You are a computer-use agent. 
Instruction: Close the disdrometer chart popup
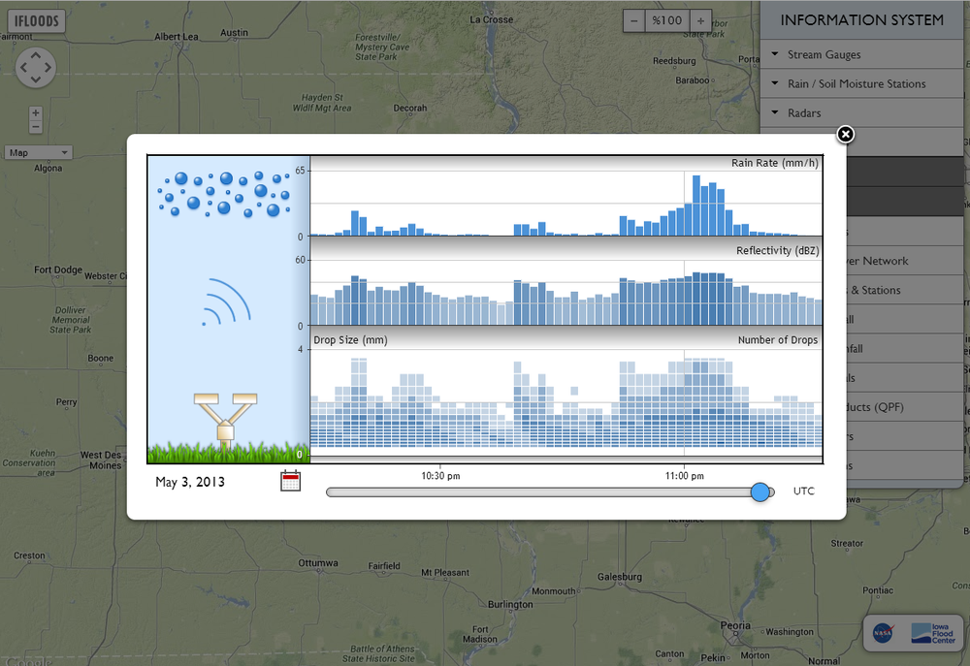(845, 134)
